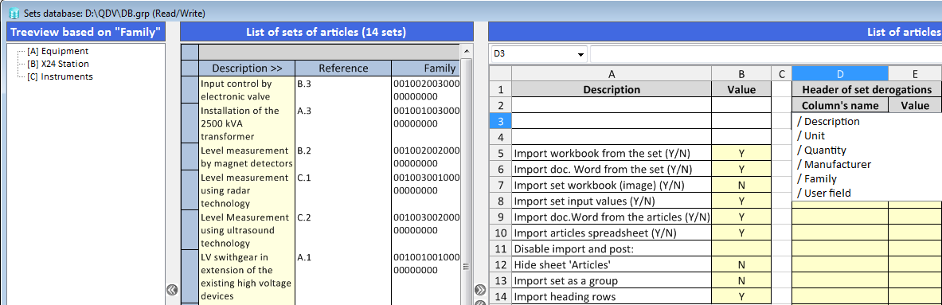This screenshot has width=942, height=305.
Task: Select 'Level measurement by magnet detectors' set
Action: 247,157
